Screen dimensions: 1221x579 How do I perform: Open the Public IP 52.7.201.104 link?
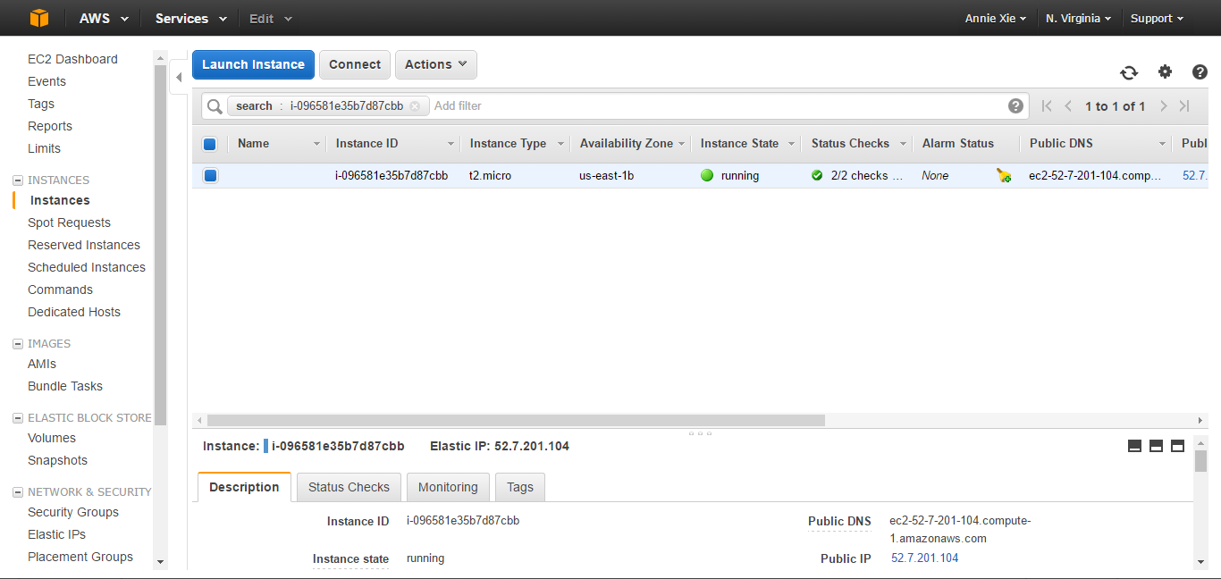click(924, 558)
